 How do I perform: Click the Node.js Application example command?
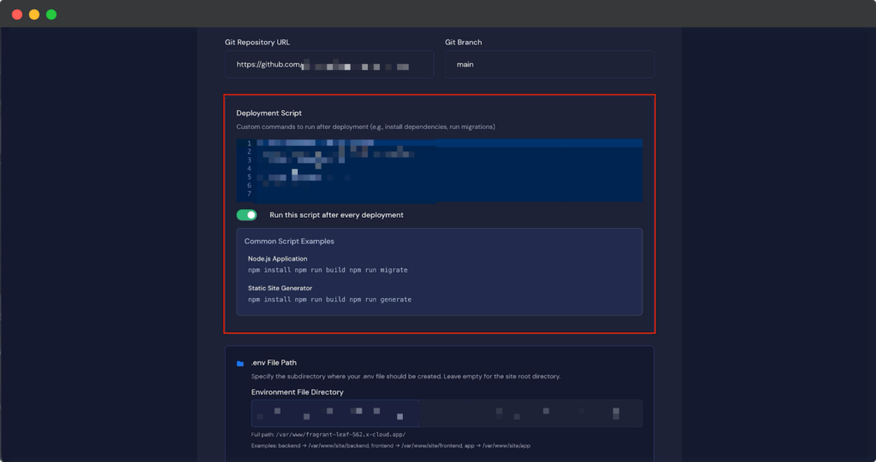(328, 270)
